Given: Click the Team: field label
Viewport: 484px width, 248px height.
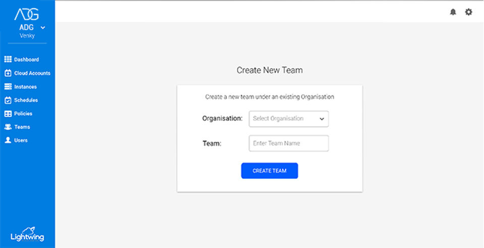Looking at the screenshot, I should [212, 143].
